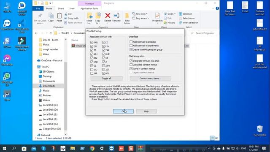Click the History item in the Open group
This screenshot has height=152, width=270.
[x=170, y=22]
